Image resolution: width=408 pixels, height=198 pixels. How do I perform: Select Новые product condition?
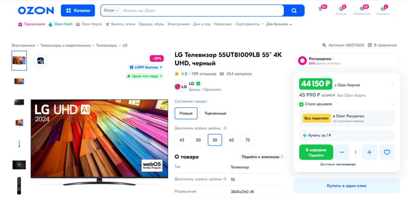tap(186, 113)
